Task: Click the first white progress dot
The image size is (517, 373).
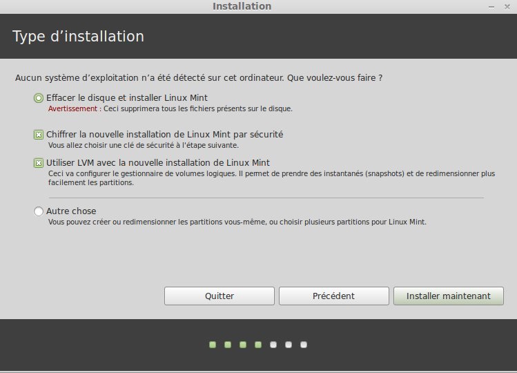Action: tap(273, 344)
